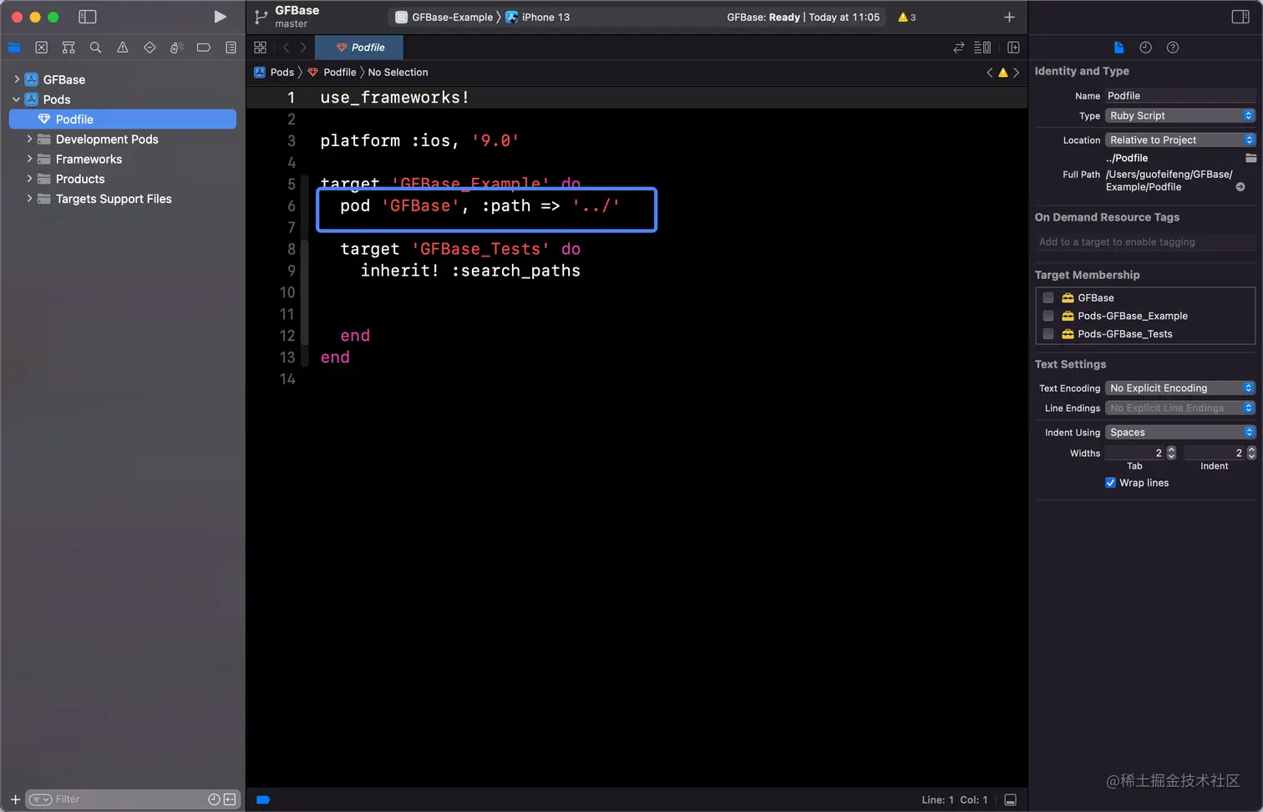This screenshot has height=812, width=1263.
Task: Open the issue navigator warning icon
Action: (x=123, y=48)
